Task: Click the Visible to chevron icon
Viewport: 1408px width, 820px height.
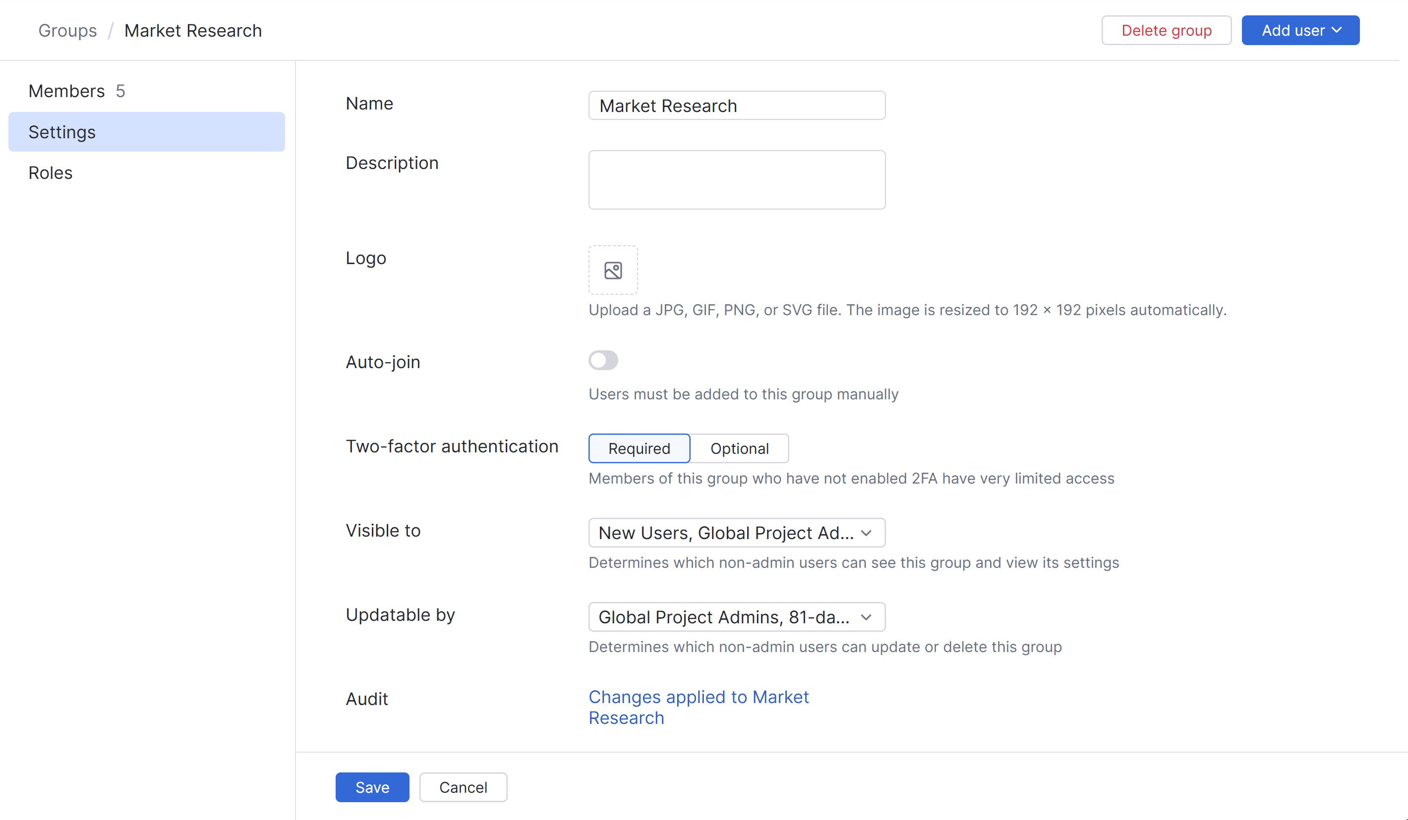Action: (x=866, y=533)
